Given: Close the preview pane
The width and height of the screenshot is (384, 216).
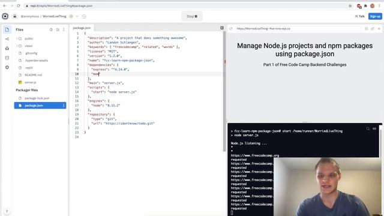Looking at the screenshot, I should (379, 29).
